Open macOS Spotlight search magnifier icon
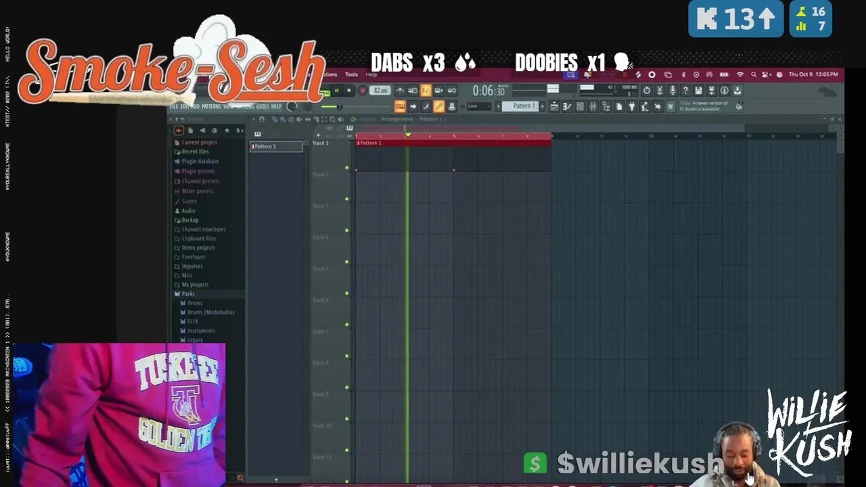 (x=754, y=74)
